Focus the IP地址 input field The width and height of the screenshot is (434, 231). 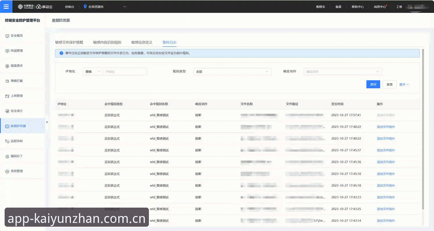(x=125, y=71)
